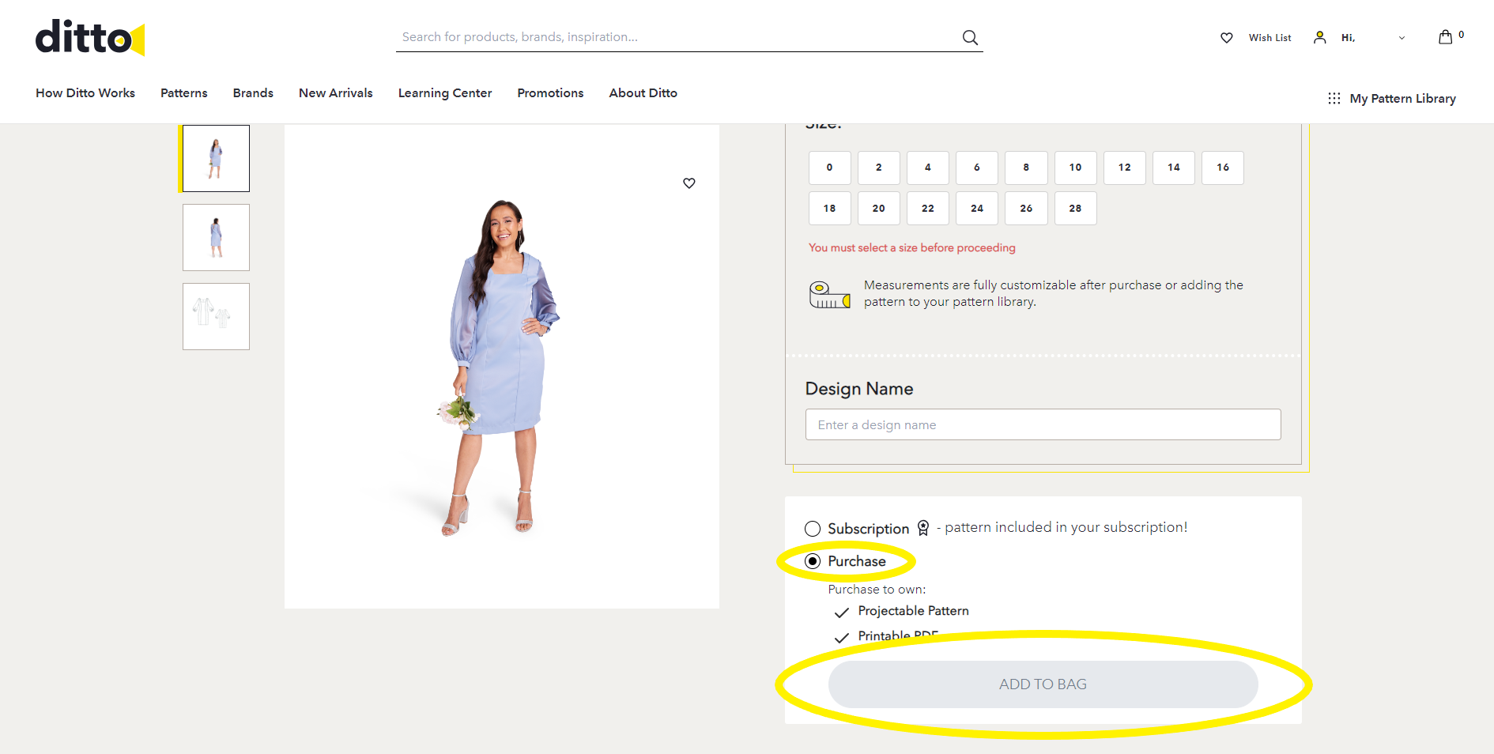The image size is (1494, 754).
Task: Click 'You must select a size' warning
Action: [912, 248]
